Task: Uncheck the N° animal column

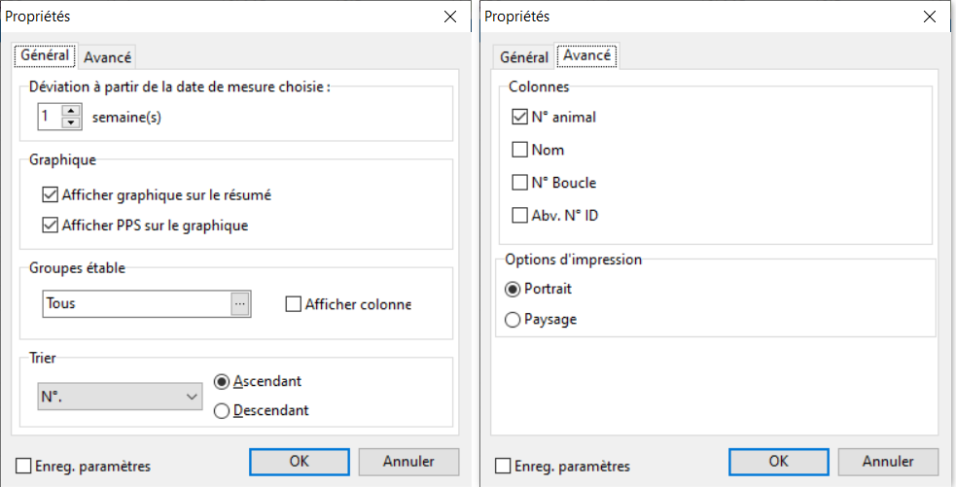Action: tap(519, 117)
